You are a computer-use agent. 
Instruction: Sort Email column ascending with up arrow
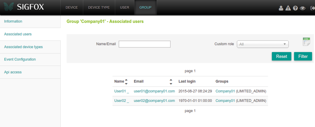(x=171, y=80)
